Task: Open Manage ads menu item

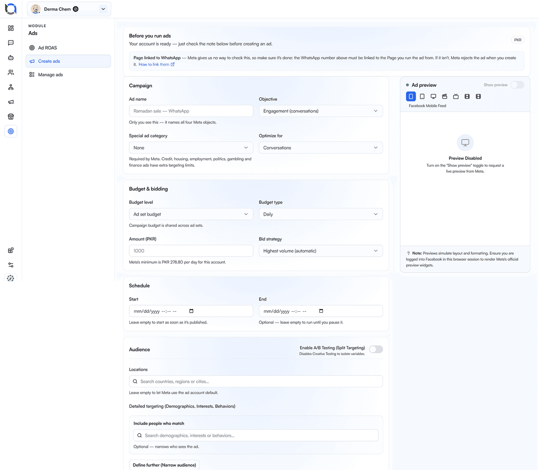Action: pos(68,75)
